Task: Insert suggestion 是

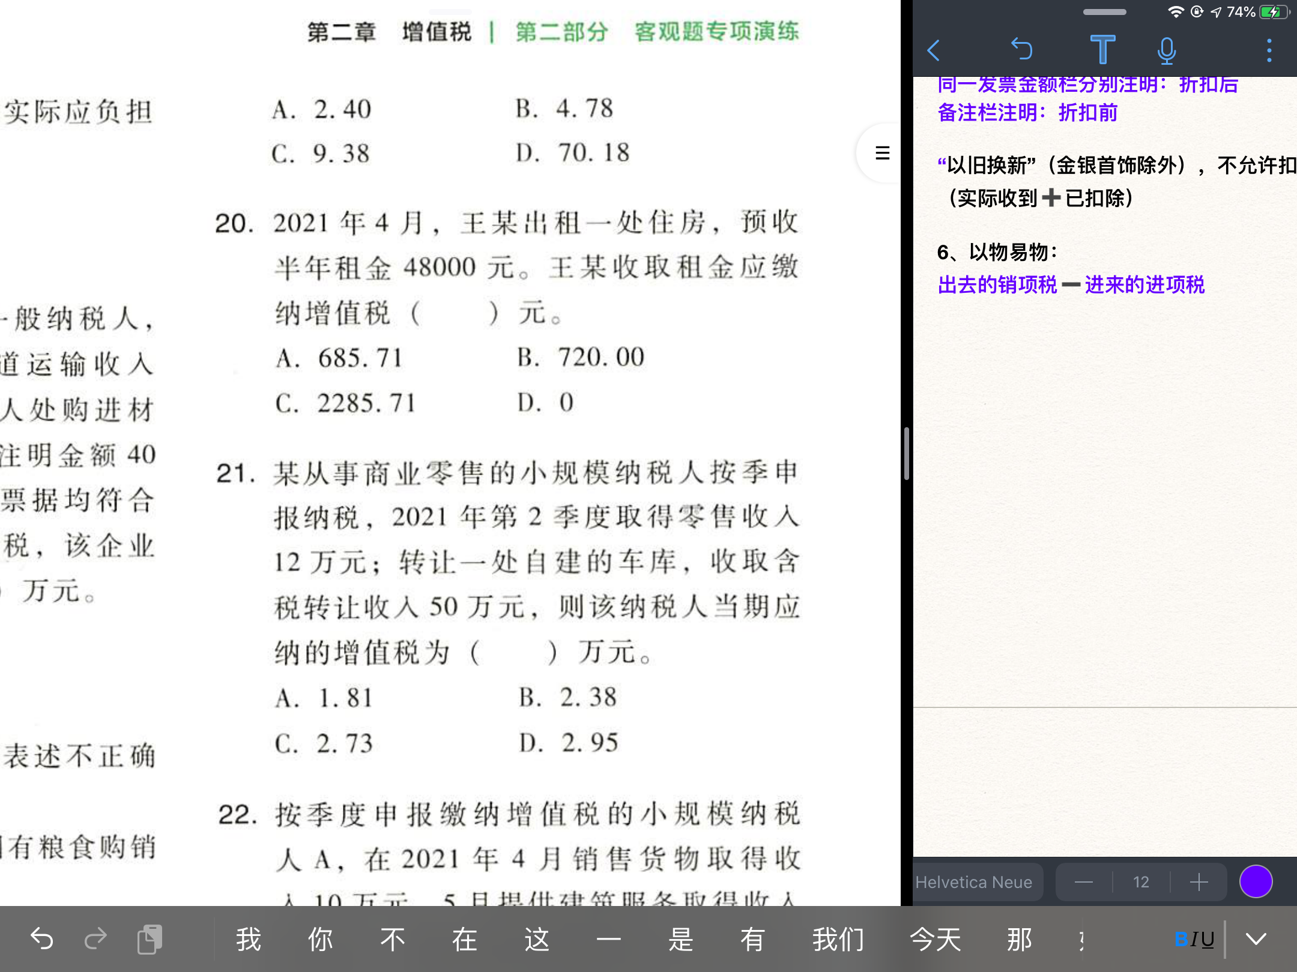Action: point(681,940)
